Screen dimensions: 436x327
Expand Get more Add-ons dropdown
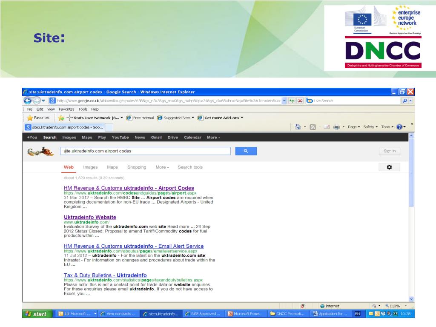(242, 118)
